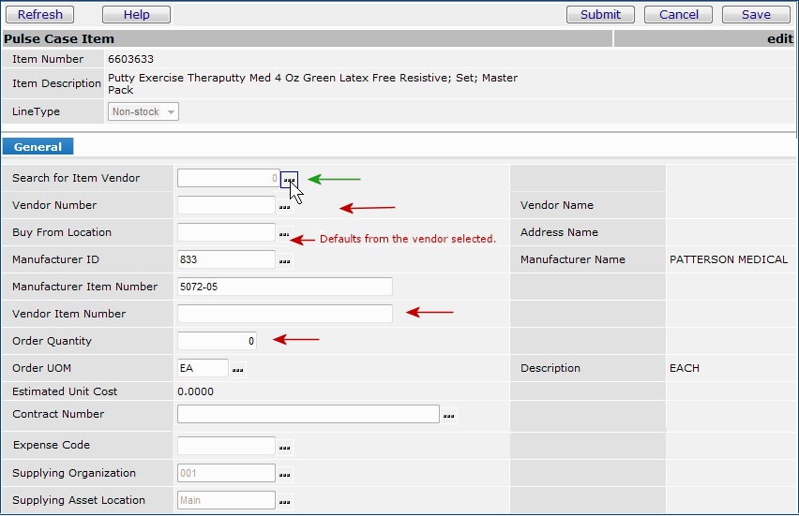Save the case item changes
Screen dimensions: 799x516
pos(756,15)
